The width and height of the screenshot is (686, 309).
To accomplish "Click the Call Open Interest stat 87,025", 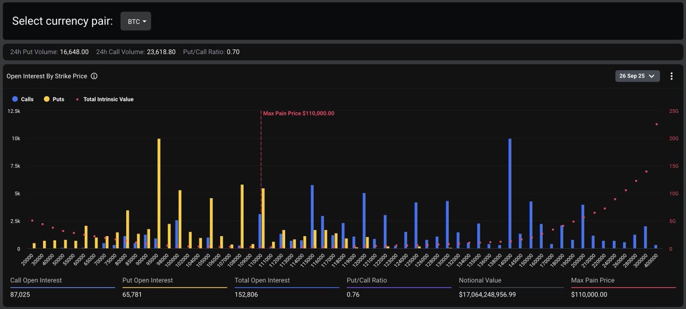I will (22, 294).
